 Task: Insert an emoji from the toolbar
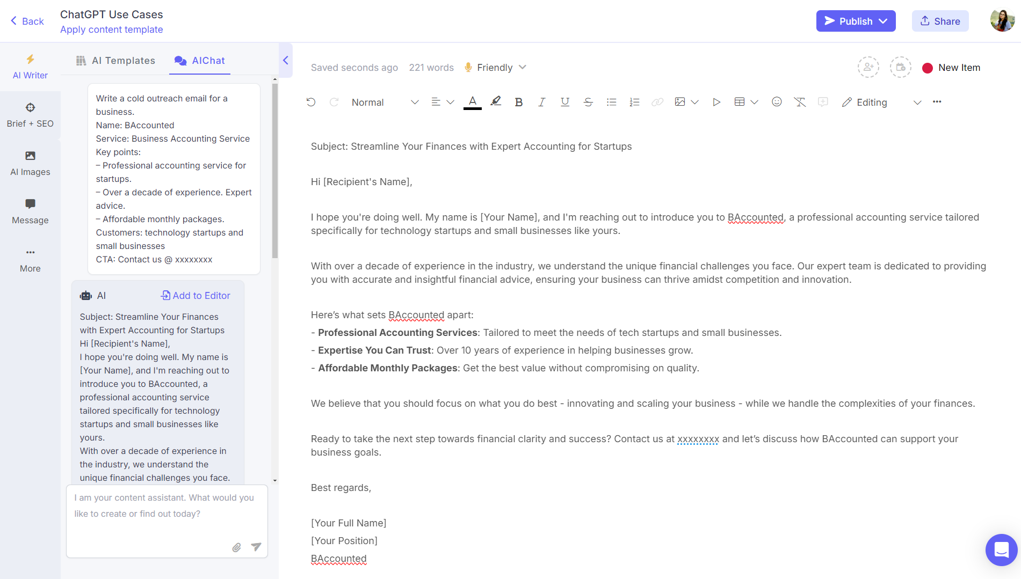[777, 102]
